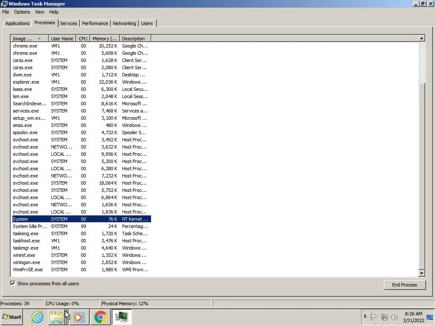Click the network status tray icon
Image resolution: width=435 pixels, height=326 pixels.
[384, 317]
